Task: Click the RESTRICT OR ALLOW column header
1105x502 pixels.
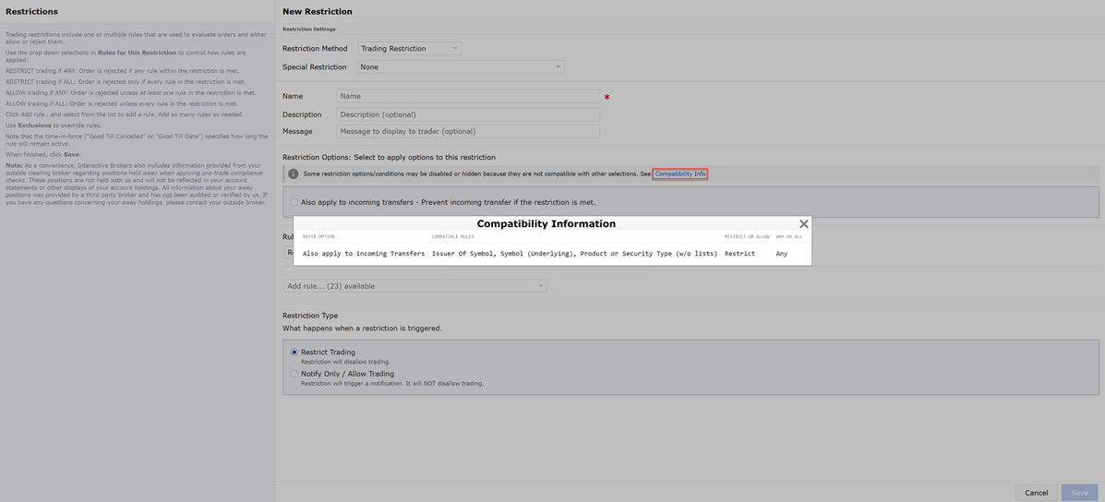Action: pyautogui.click(x=746, y=237)
